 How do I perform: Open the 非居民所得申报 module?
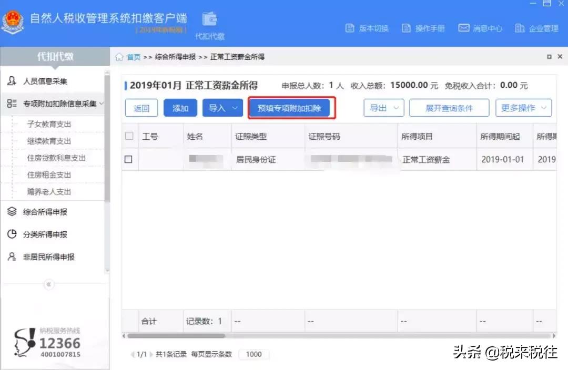click(48, 256)
